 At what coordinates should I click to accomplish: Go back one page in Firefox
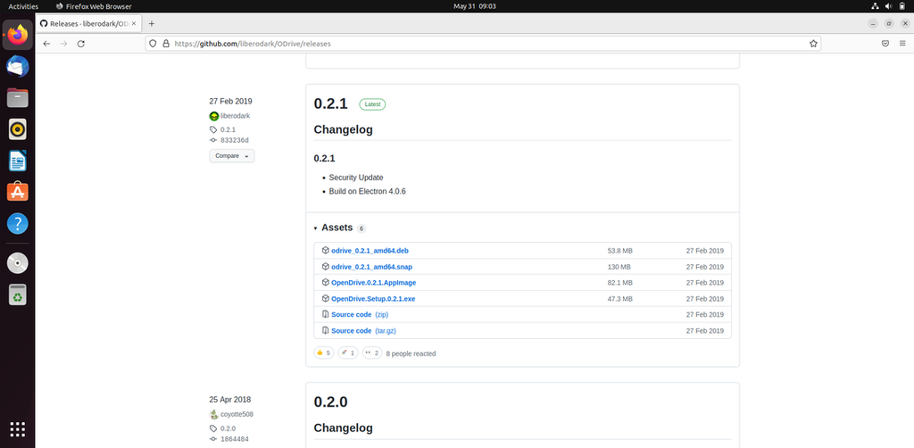pos(46,44)
